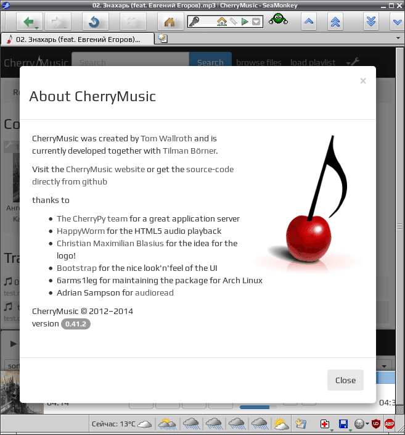The width and height of the screenshot is (405, 435).
Task: Click the red cross status bar icon
Action: pyautogui.click(x=325, y=424)
